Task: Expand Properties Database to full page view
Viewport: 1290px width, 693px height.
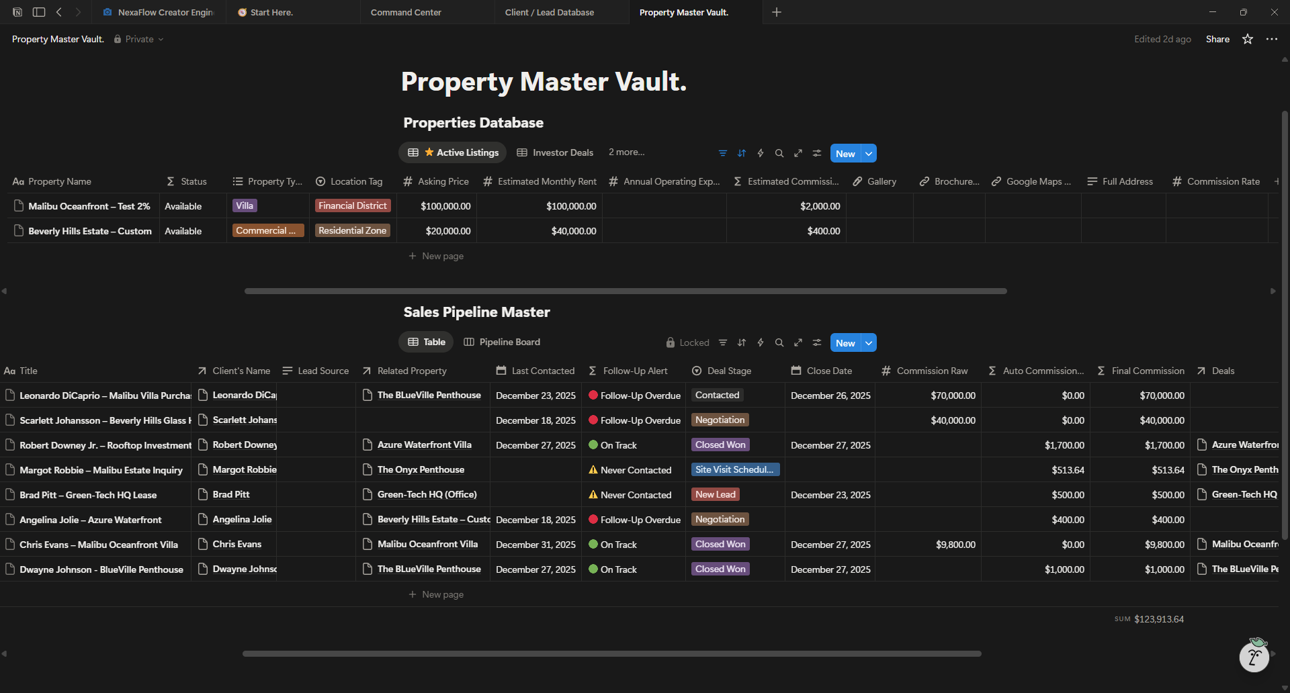Action: [798, 153]
